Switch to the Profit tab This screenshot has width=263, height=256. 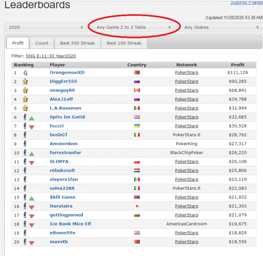tap(18, 43)
